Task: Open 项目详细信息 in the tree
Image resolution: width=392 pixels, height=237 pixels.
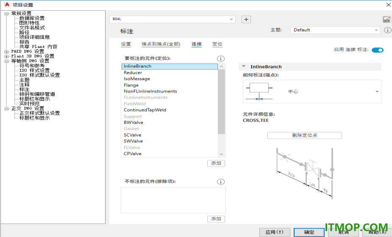Action: pyautogui.click(x=34, y=37)
